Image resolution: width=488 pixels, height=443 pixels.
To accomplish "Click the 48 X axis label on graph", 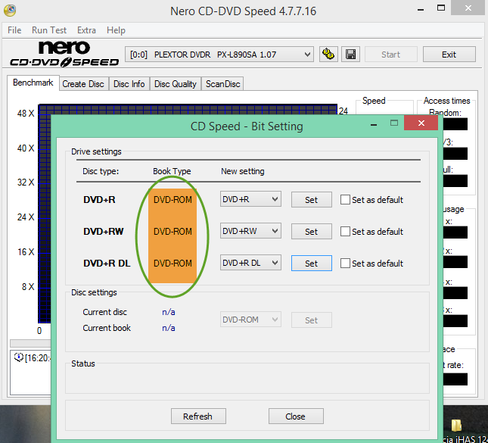I will coord(26,114).
